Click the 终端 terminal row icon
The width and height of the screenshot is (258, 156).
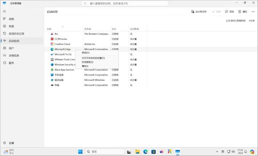52,85
